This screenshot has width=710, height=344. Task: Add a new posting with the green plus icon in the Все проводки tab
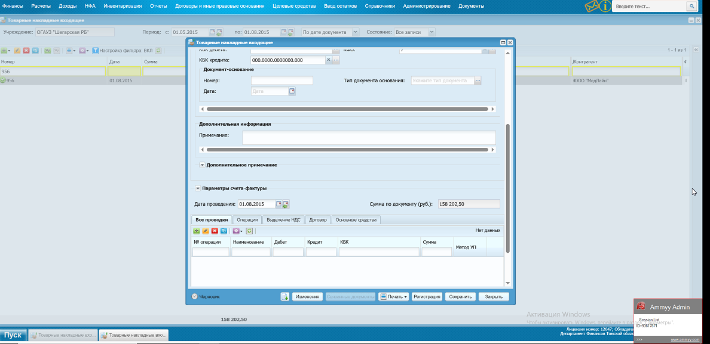[197, 231]
